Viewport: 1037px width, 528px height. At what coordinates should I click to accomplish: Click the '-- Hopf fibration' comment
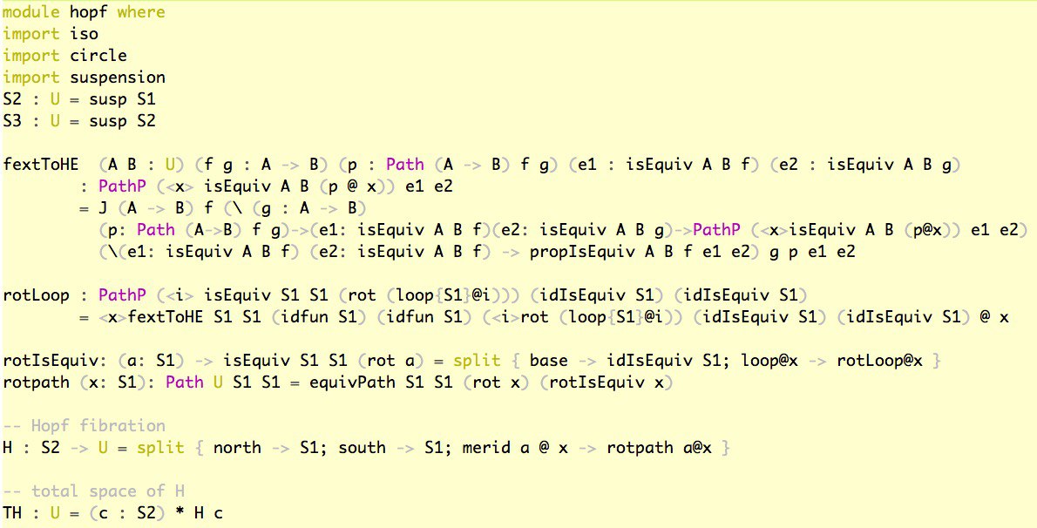[84, 426]
